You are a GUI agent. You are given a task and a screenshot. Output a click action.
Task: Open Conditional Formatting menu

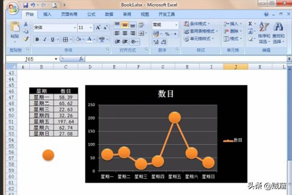pos(197,24)
